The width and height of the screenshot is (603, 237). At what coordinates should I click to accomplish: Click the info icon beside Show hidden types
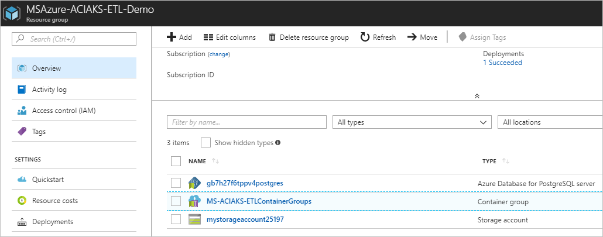[277, 143]
